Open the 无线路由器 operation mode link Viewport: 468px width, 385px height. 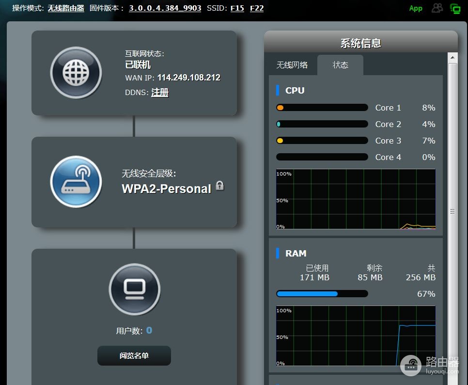point(66,8)
